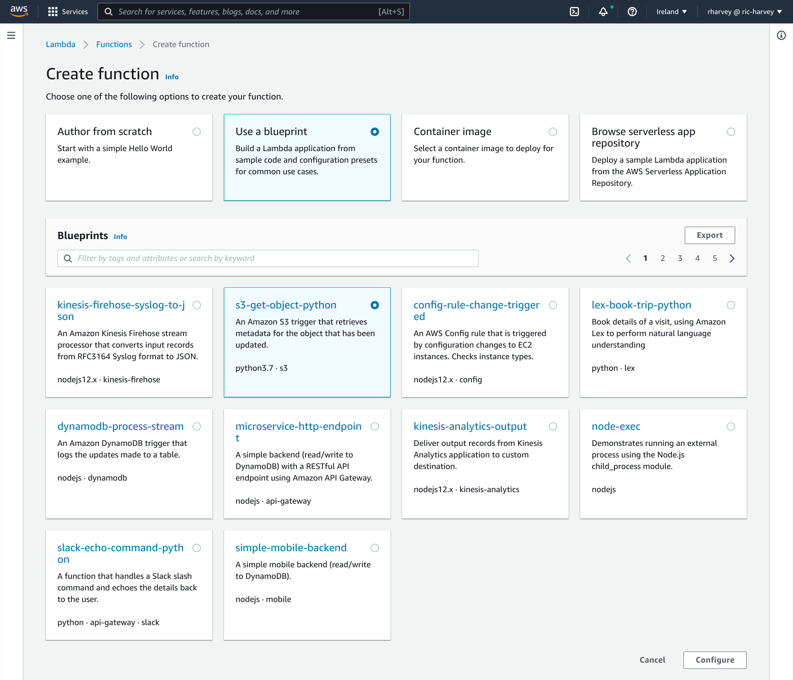Viewport: 793px width, 680px height.
Task: Choose the dynamodb-process-stream blueprint radio
Action: (197, 426)
